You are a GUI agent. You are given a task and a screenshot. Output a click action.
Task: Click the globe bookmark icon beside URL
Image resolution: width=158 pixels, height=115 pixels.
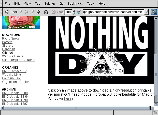click(79, 12)
